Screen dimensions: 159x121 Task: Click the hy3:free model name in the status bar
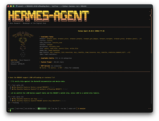pos(19,109)
